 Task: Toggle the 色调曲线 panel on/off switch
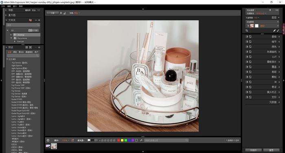click(x=247, y=52)
